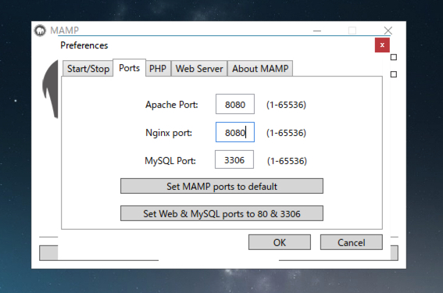
Task: Set Web & MySQL ports to 80 & 3306
Action: coord(222,213)
